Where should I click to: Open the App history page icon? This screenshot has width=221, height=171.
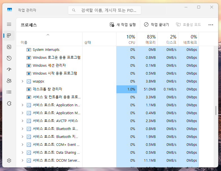9,58
